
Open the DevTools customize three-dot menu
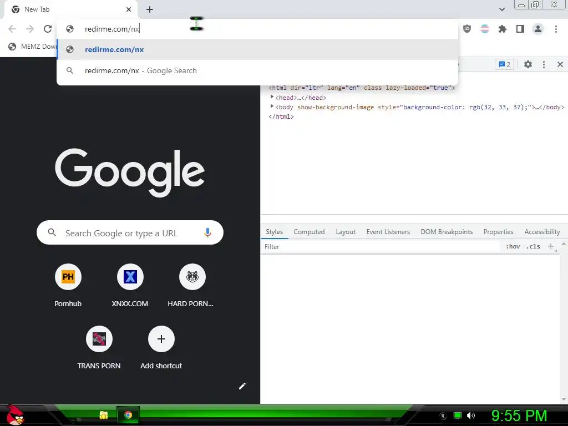544,64
